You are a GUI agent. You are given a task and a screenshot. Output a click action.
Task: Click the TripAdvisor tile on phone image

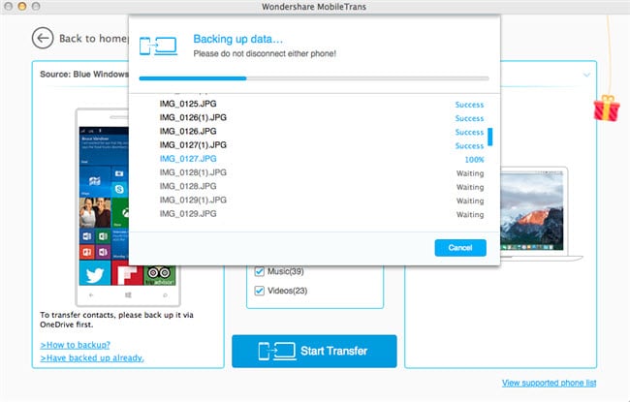(x=160, y=275)
